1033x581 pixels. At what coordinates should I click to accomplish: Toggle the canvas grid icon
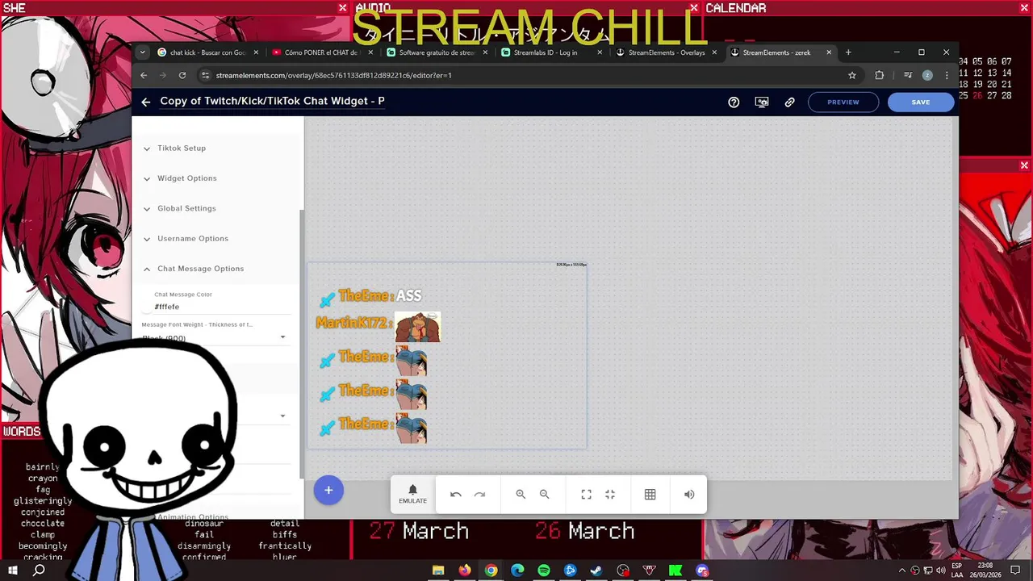[650, 495]
